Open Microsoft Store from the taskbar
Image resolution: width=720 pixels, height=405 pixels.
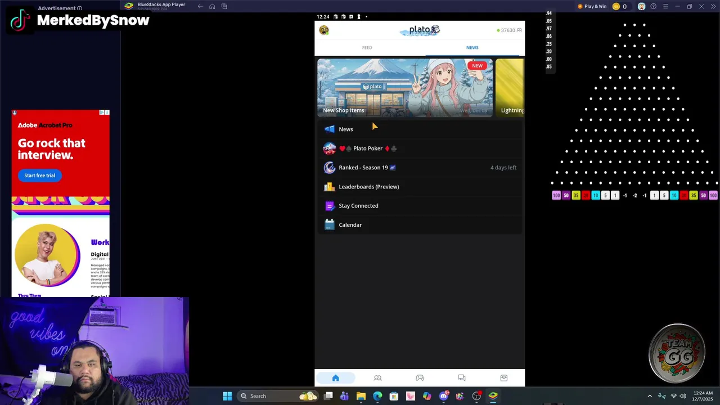(394, 396)
